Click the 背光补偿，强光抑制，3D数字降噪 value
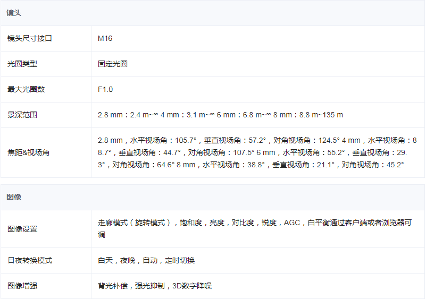This screenshot has height=299, width=426. 155,286
